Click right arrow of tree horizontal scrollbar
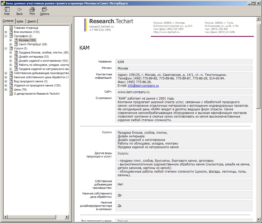The height and width of the screenshot is (223, 262). pyautogui.click(x=67, y=217)
